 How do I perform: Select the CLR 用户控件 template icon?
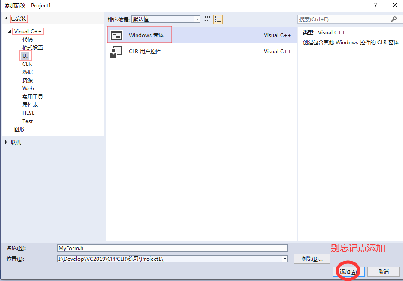[117, 51]
